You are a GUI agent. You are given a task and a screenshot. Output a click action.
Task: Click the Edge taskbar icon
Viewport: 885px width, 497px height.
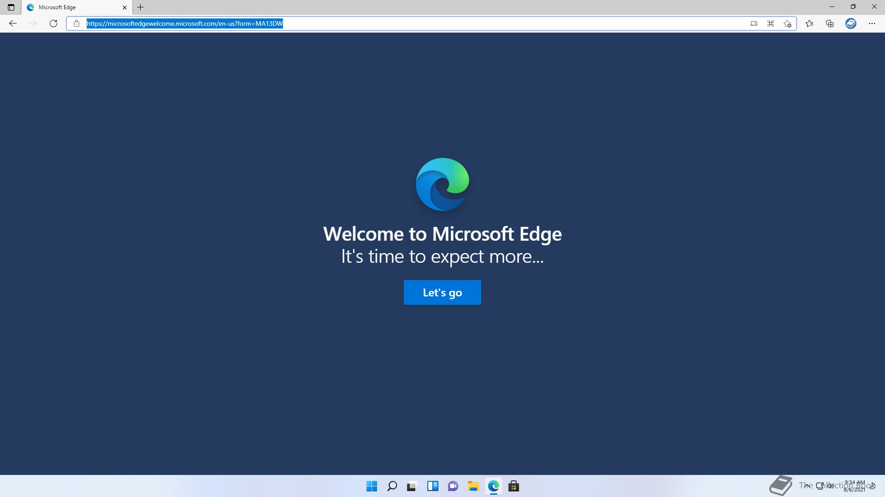(493, 486)
